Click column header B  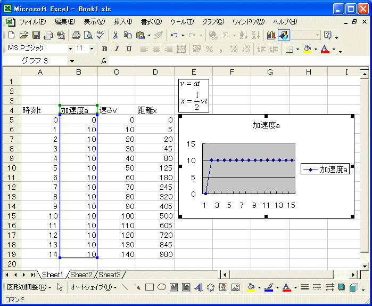click(x=79, y=72)
